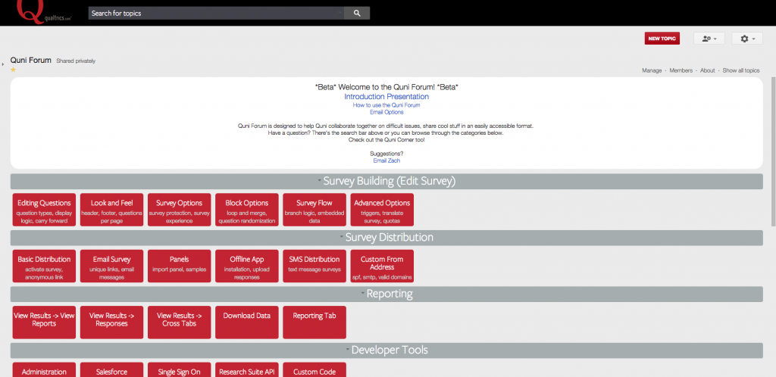The width and height of the screenshot is (776, 377).
Task: Star the Quni Forum
Action: [x=14, y=70]
